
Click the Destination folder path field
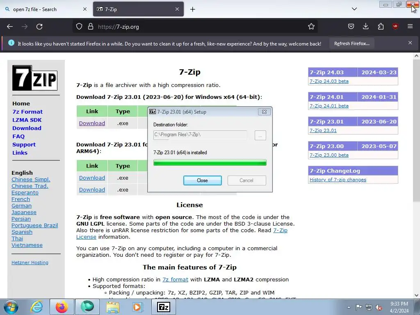pyautogui.click(x=200, y=135)
